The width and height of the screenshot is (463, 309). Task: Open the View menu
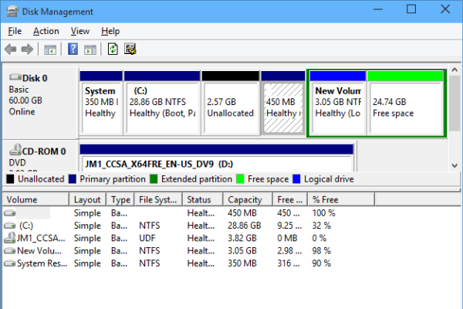pyautogui.click(x=80, y=31)
